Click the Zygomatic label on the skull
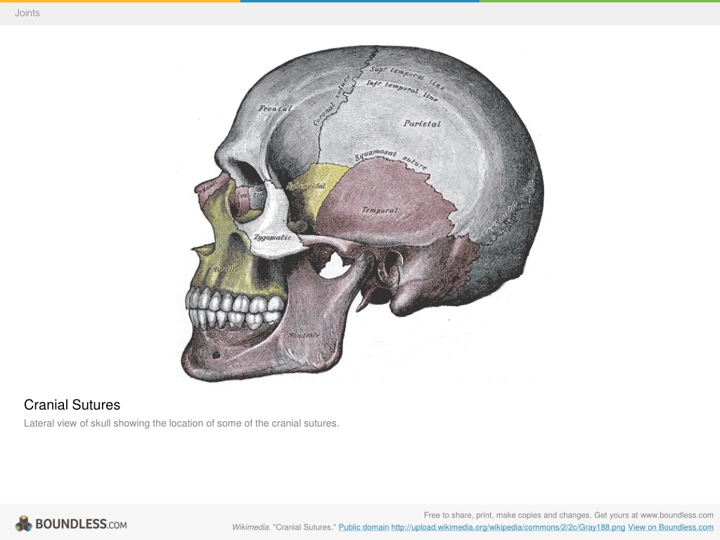 pos(273,238)
